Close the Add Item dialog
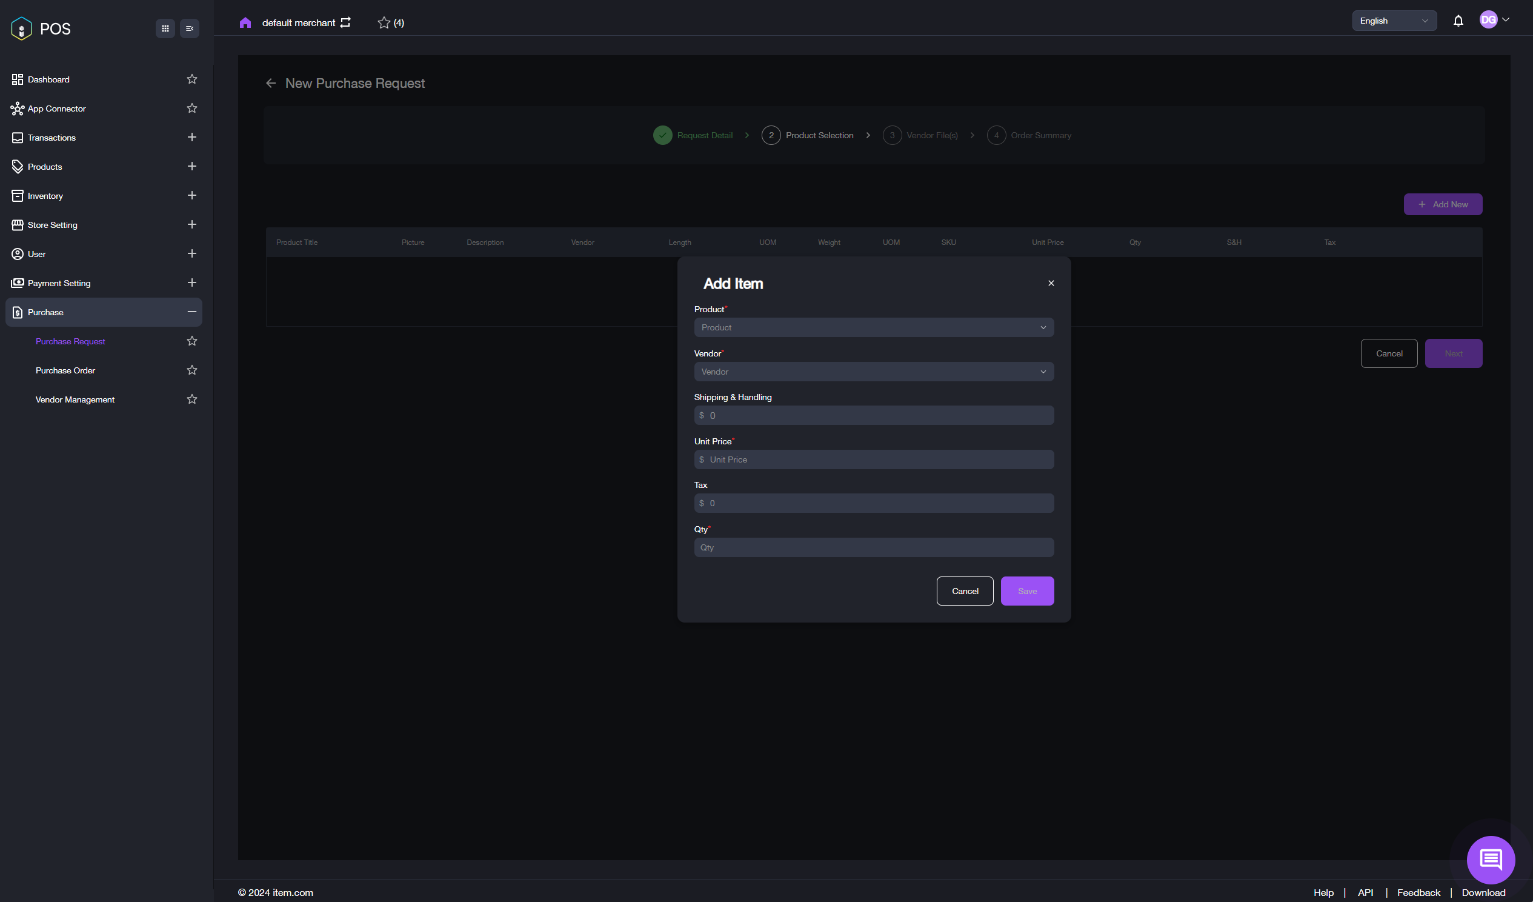This screenshot has width=1533, height=902. (x=1051, y=283)
